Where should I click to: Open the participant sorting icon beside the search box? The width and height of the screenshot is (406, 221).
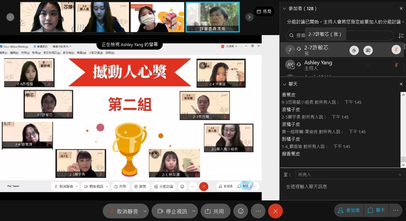click(x=401, y=35)
